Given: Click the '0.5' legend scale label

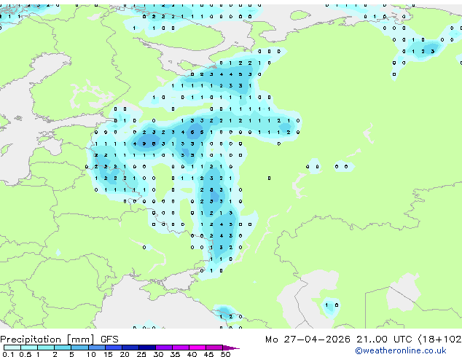Looking at the screenshot, I should coord(26,354).
